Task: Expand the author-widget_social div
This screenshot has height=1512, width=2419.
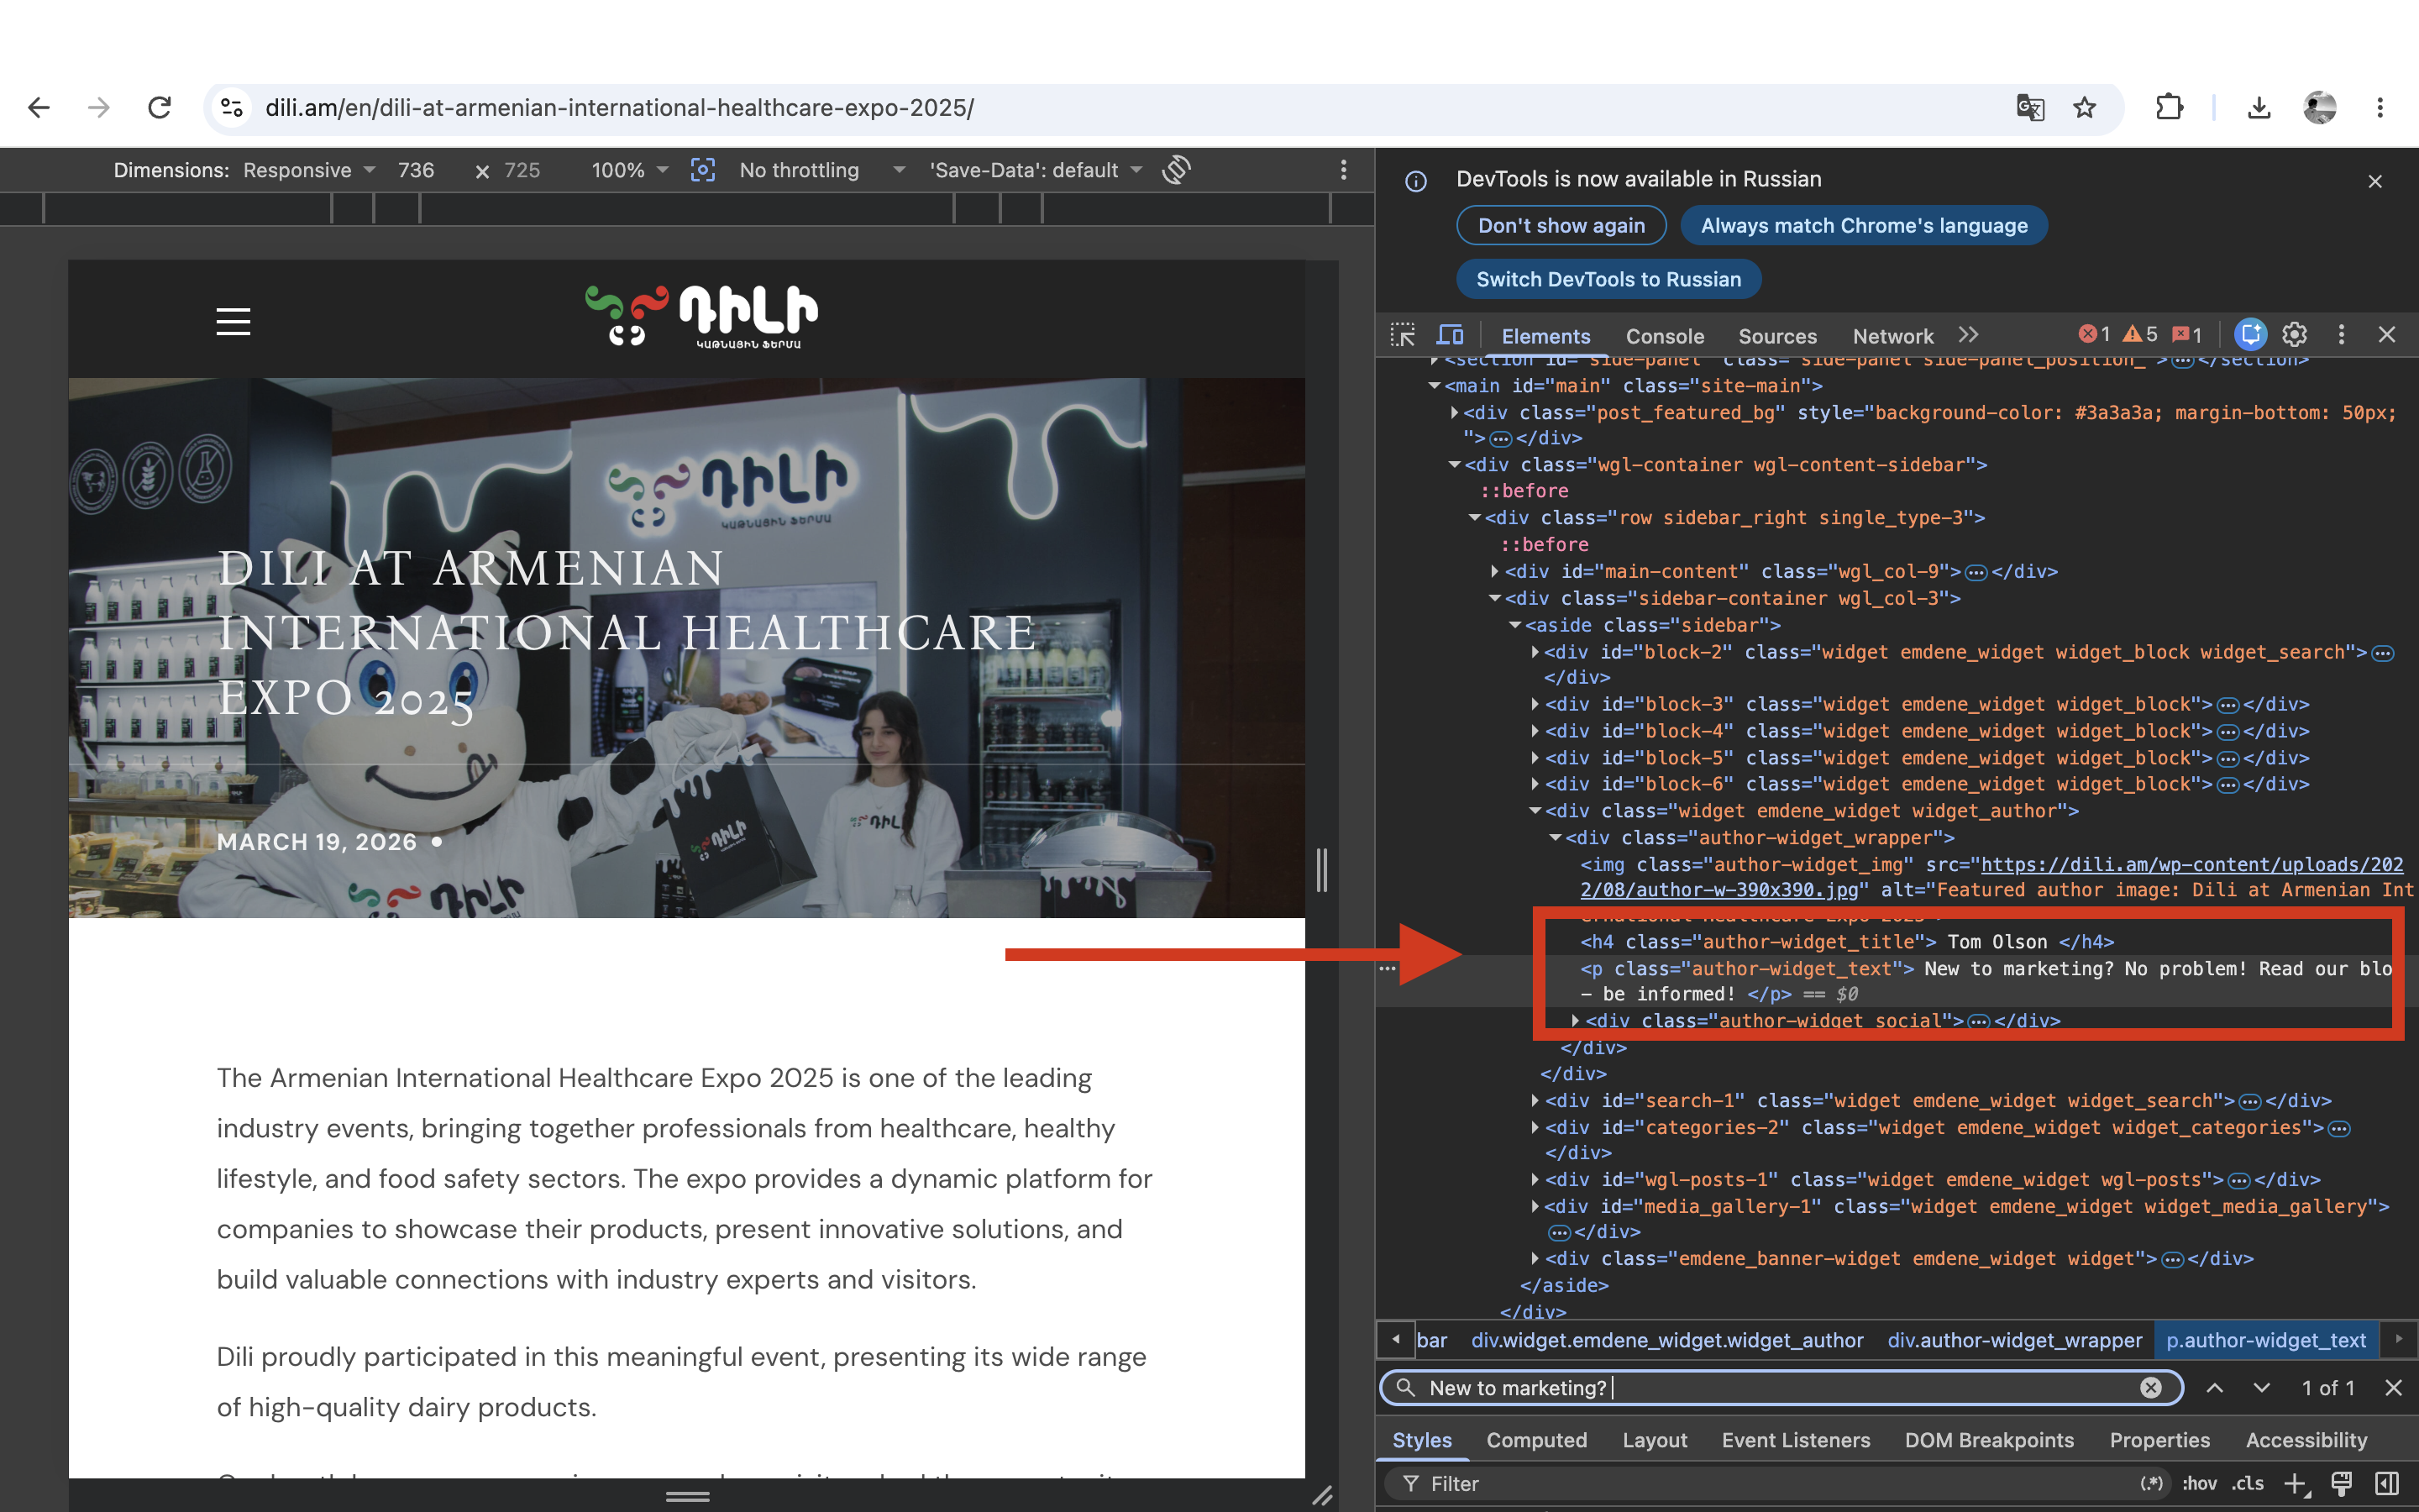Action: pos(1574,1021)
